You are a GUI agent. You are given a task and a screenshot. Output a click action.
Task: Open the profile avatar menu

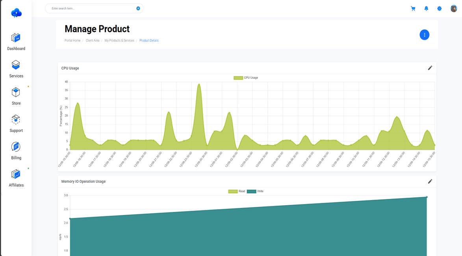tap(453, 8)
